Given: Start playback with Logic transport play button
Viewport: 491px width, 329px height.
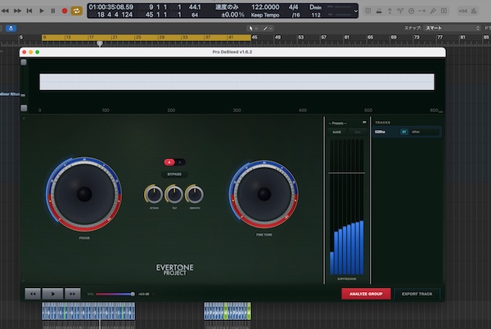Looking at the screenshot, I should [x=42, y=11].
